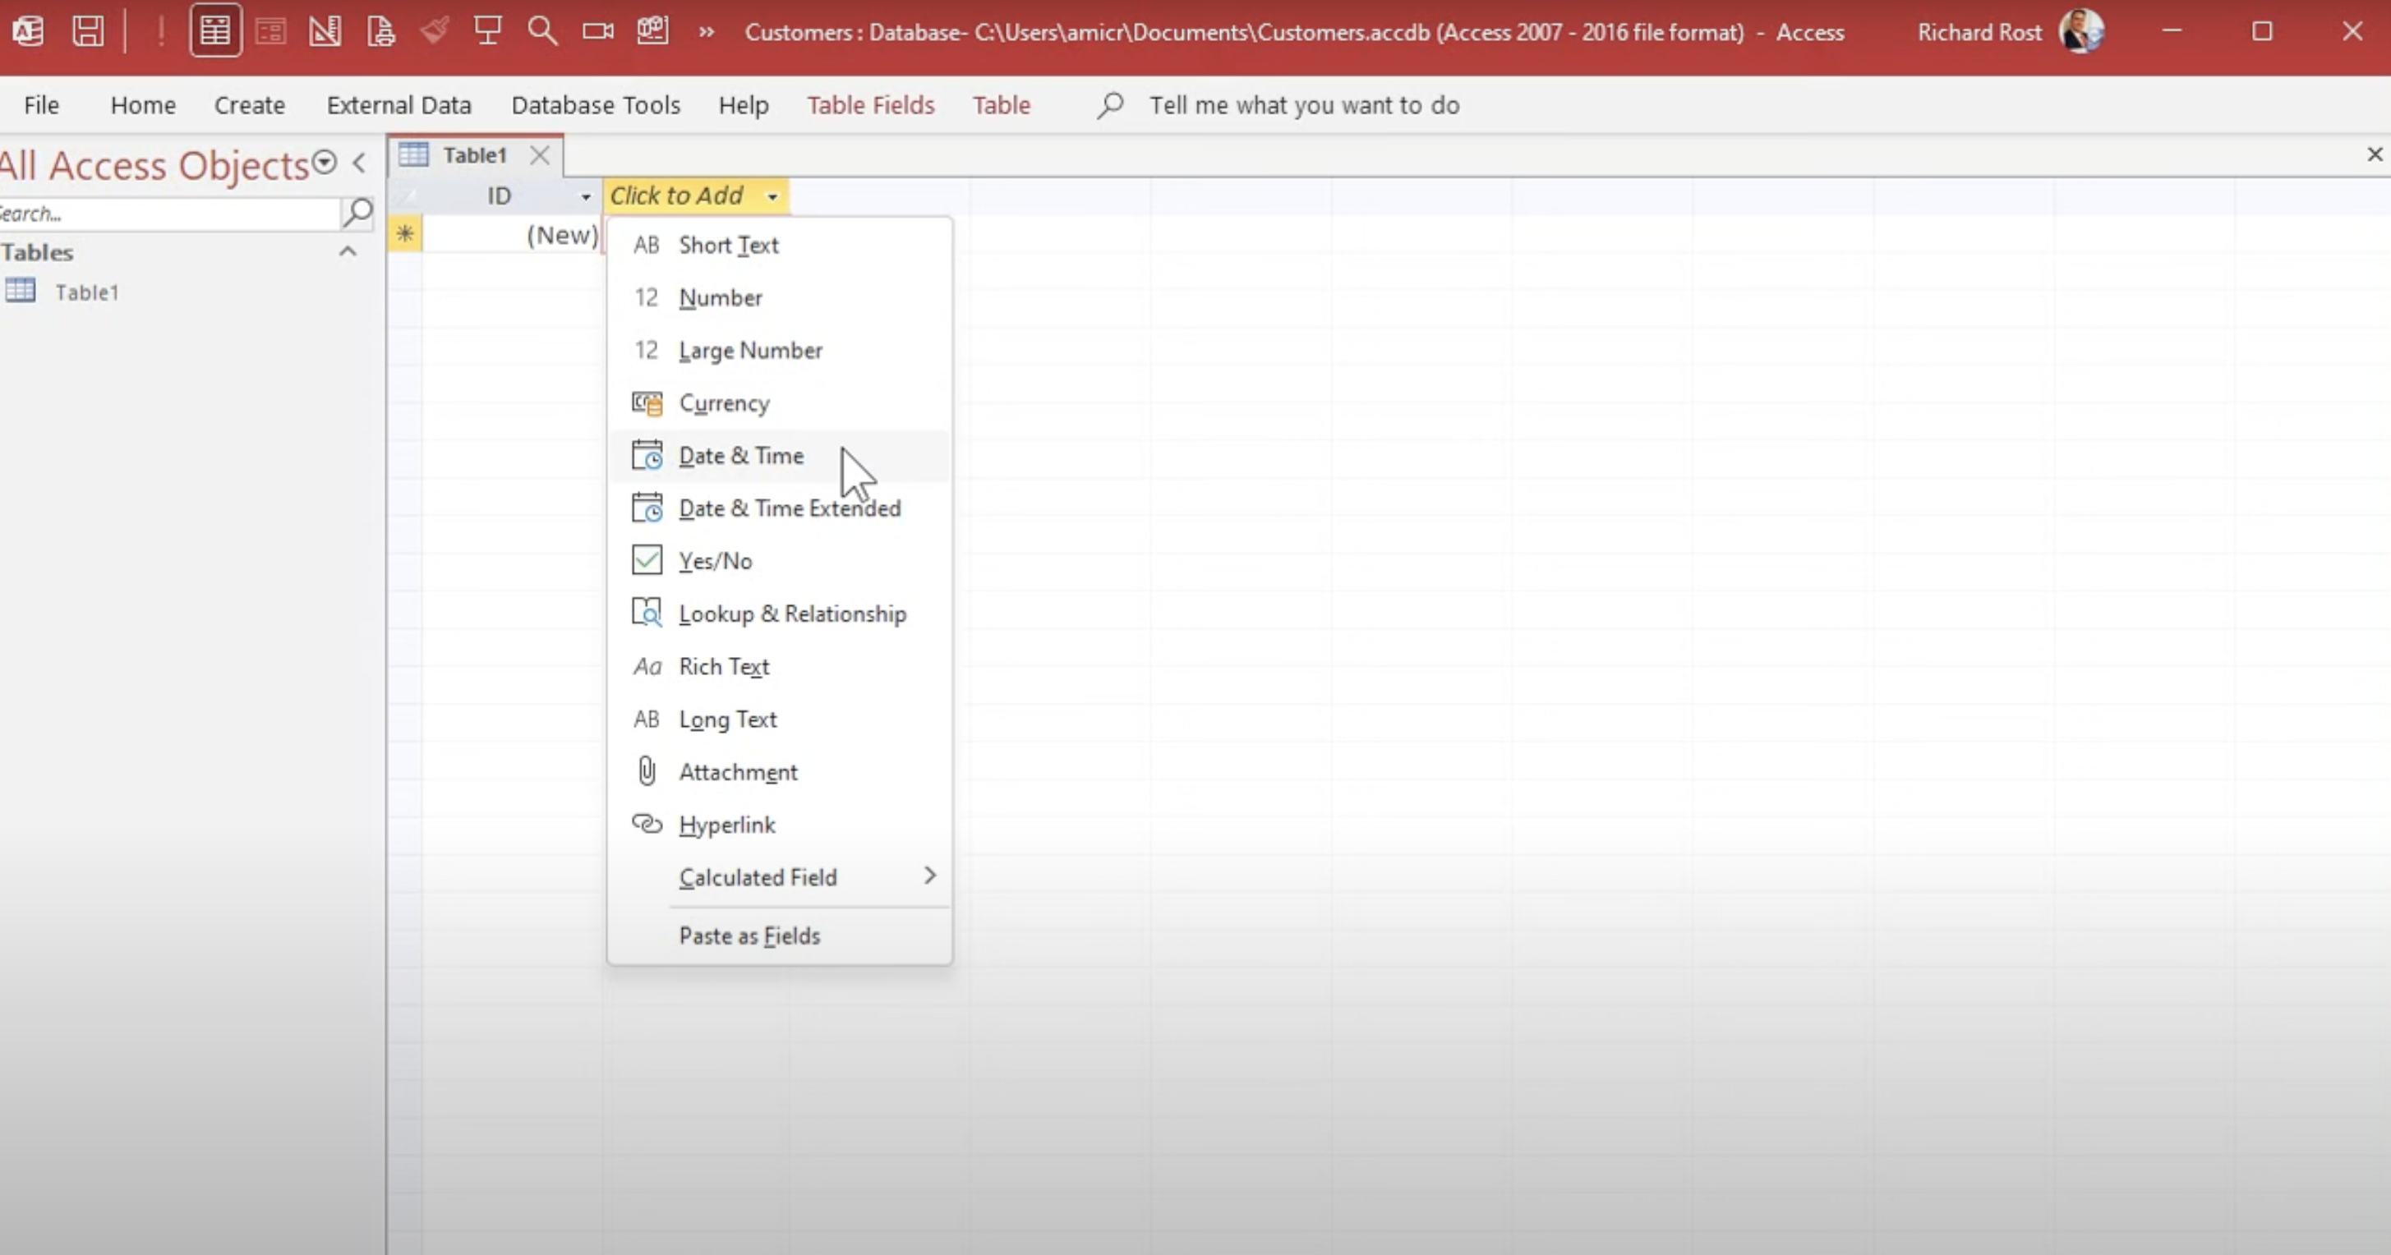
Task: Select the Datasheet View icon
Action: [x=215, y=31]
